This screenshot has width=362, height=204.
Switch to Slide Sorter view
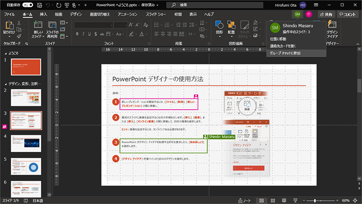point(273,200)
